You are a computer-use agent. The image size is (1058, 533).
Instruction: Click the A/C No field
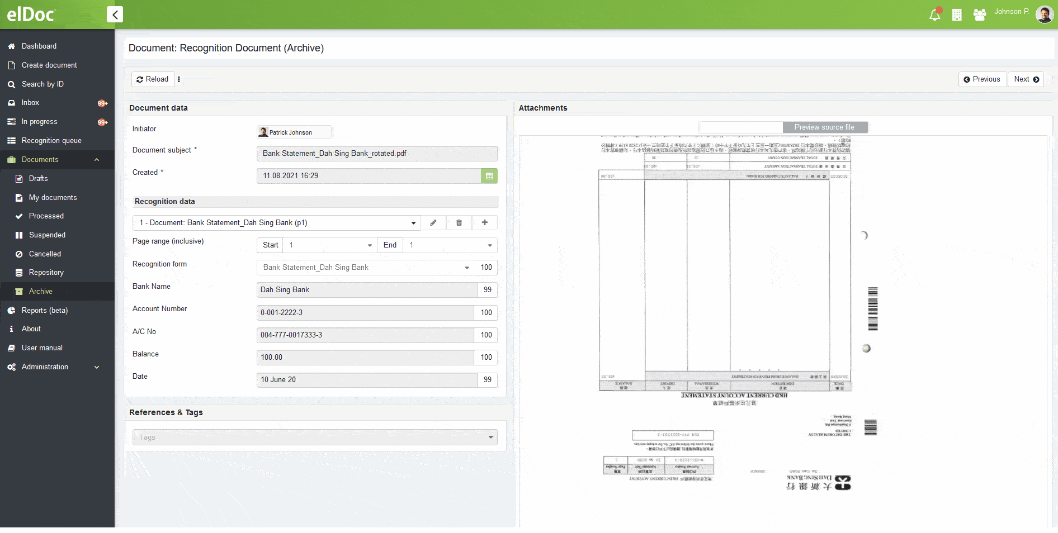click(x=365, y=335)
